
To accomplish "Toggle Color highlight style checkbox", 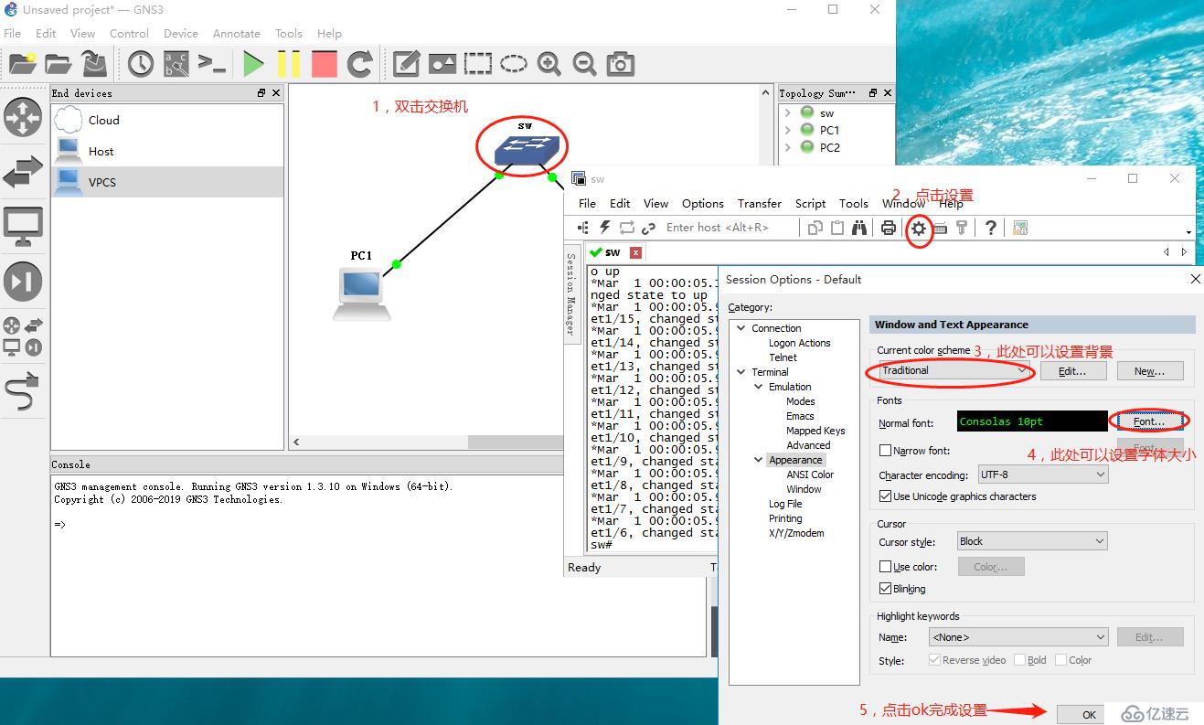I will click(1060, 660).
